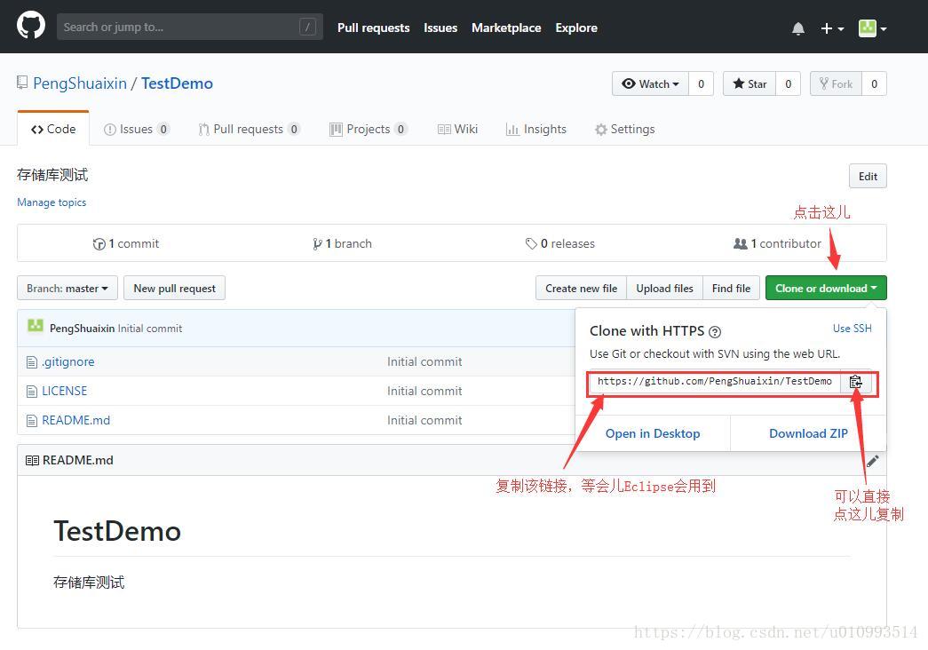Click the people icon beside 1 contributor
Screen dimensions: 928x650
click(x=741, y=243)
